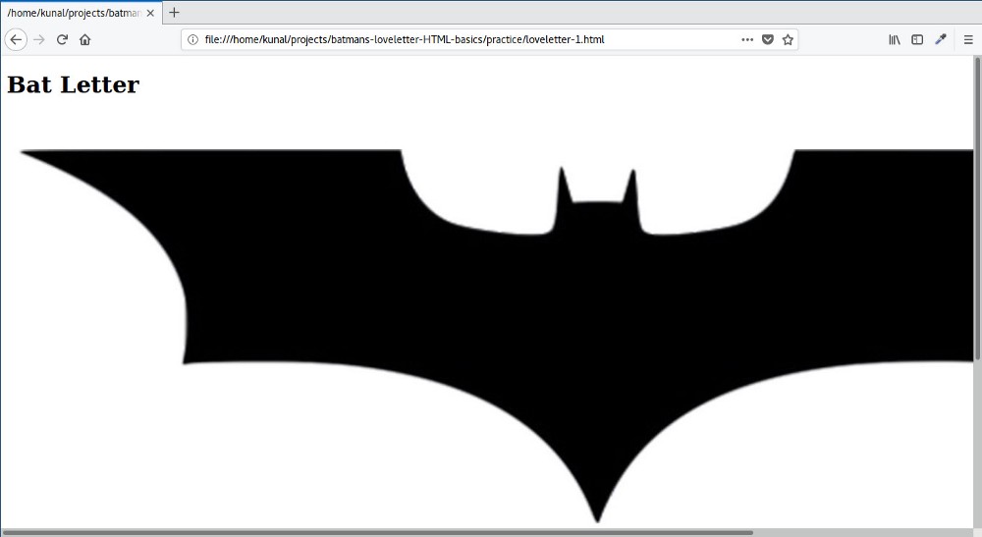Open the Firefox hamburger menu
Image resolution: width=982 pixels, height=537 pixels.
point(968,39)
